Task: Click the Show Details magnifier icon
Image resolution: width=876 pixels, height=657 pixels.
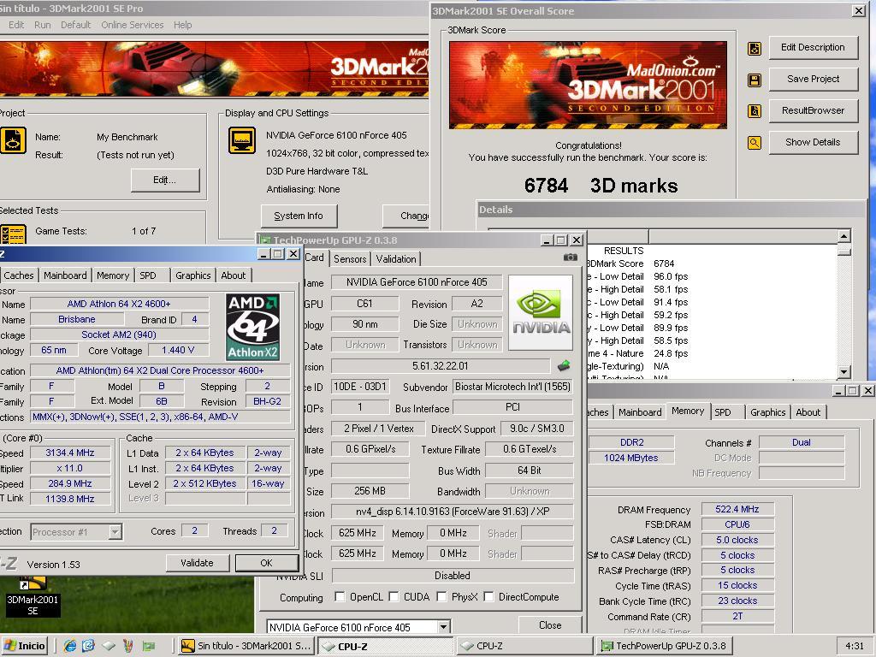Action: pyautogui.click(x=755, y=143)
